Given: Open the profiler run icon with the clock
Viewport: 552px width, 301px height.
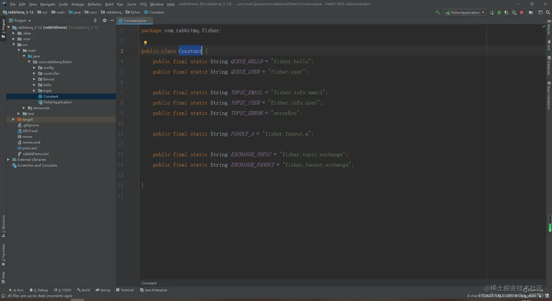Looking at the screenshot, I should coord(514,12).
